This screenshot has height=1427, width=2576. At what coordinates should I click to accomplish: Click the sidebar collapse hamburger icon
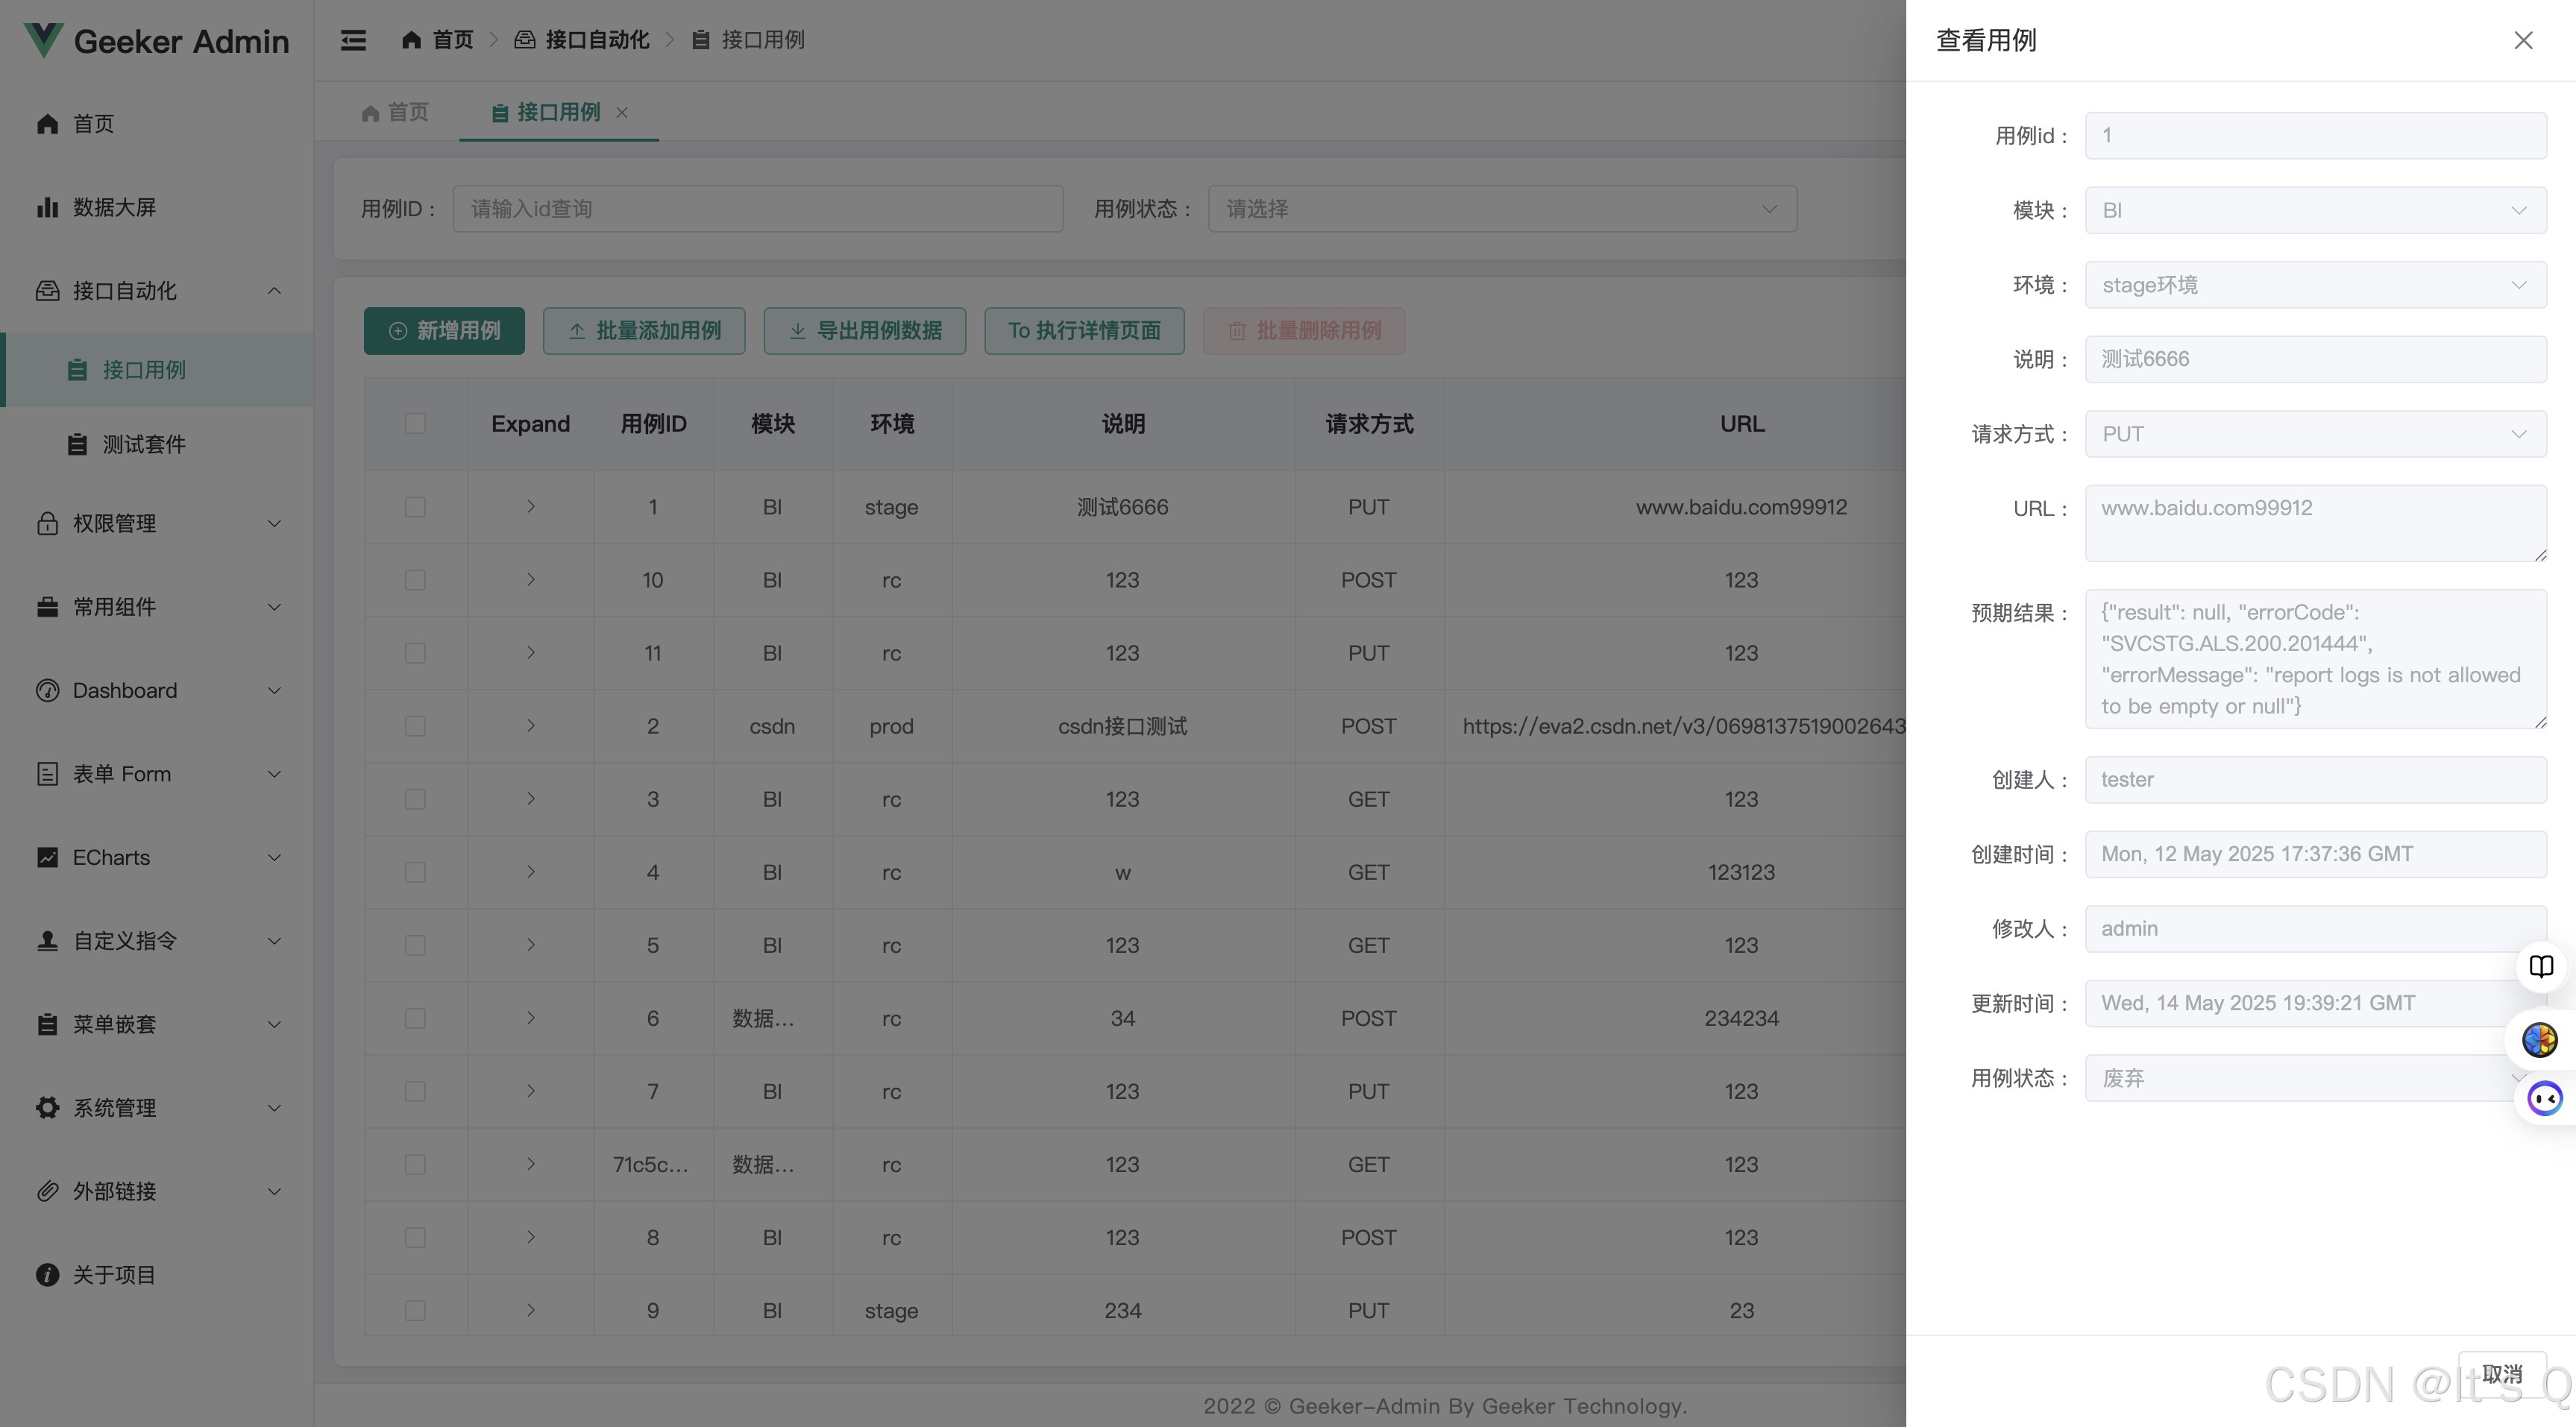(353, 40)
